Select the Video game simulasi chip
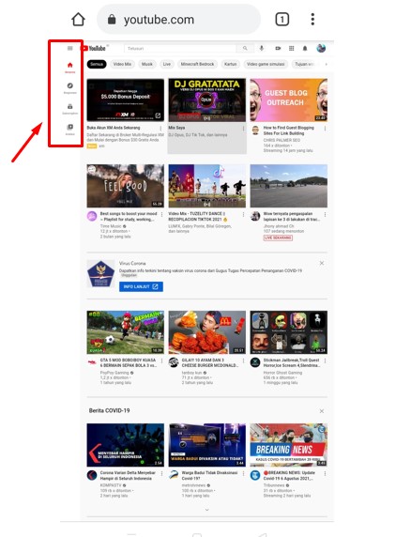 (x=266, y=64)
